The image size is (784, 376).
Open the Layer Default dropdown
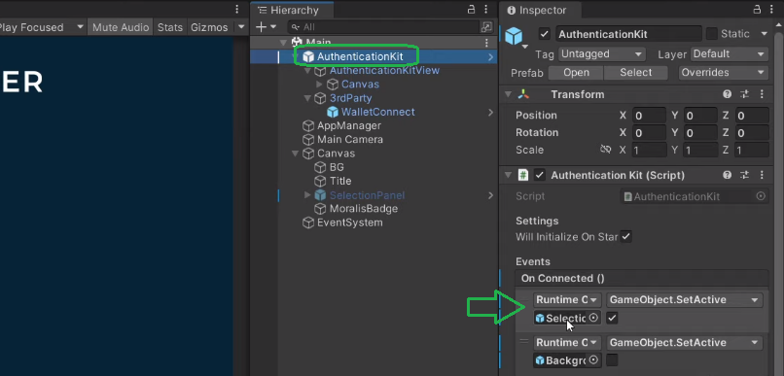[730, 54]
